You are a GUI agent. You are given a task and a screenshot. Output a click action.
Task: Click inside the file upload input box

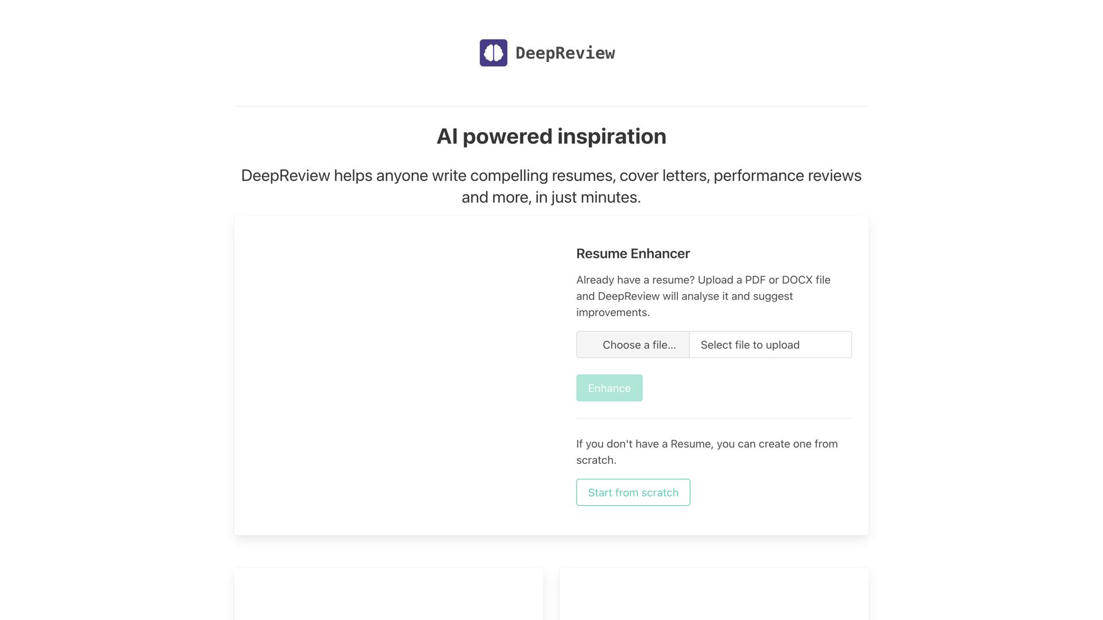click(770, 344)
